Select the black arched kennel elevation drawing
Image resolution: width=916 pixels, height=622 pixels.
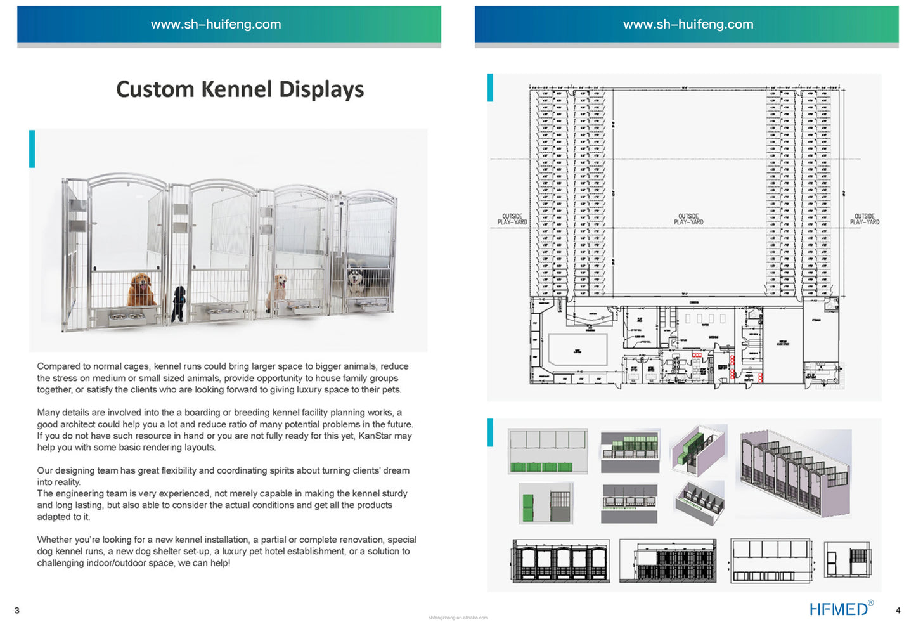tap(560, 561)
